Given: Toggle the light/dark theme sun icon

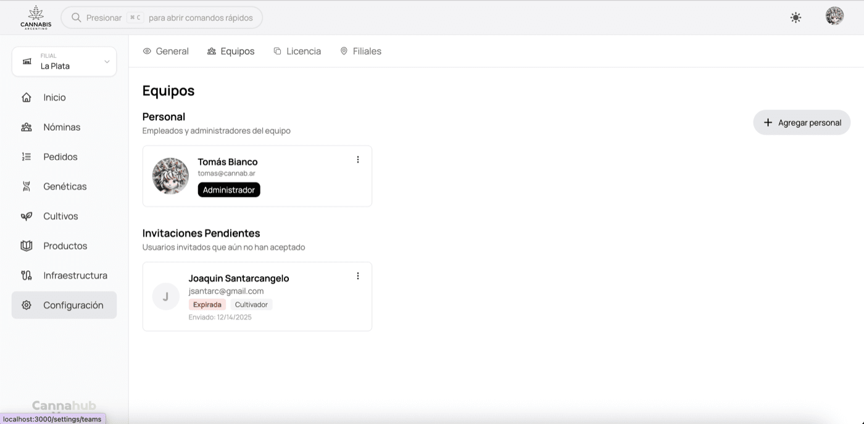Looking at the screenshot, I should [795, 18].
